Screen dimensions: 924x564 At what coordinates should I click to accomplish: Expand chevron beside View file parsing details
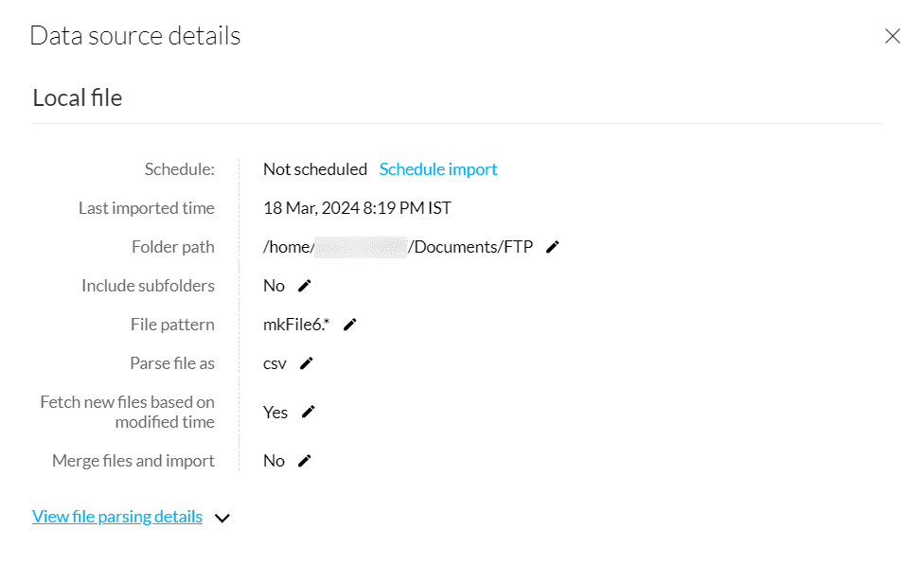click(222, 518)
